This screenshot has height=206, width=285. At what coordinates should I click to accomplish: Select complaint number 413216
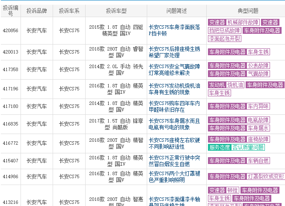pos(11,203)
